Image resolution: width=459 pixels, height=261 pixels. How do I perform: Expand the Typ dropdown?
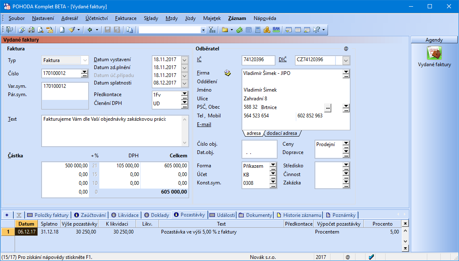[85, 60]
